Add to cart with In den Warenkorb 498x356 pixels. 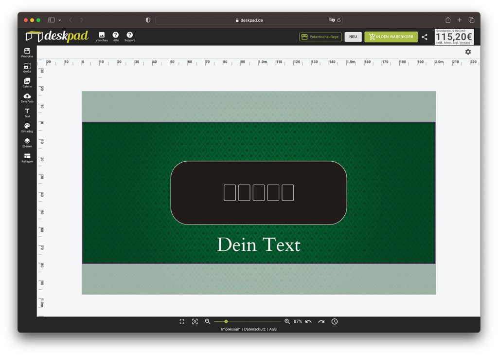[391, 37]
